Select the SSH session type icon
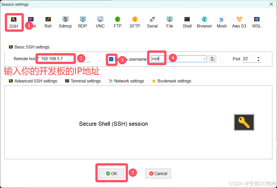The width and height of the screenshot is (277, 188). (x=13, y=23)
